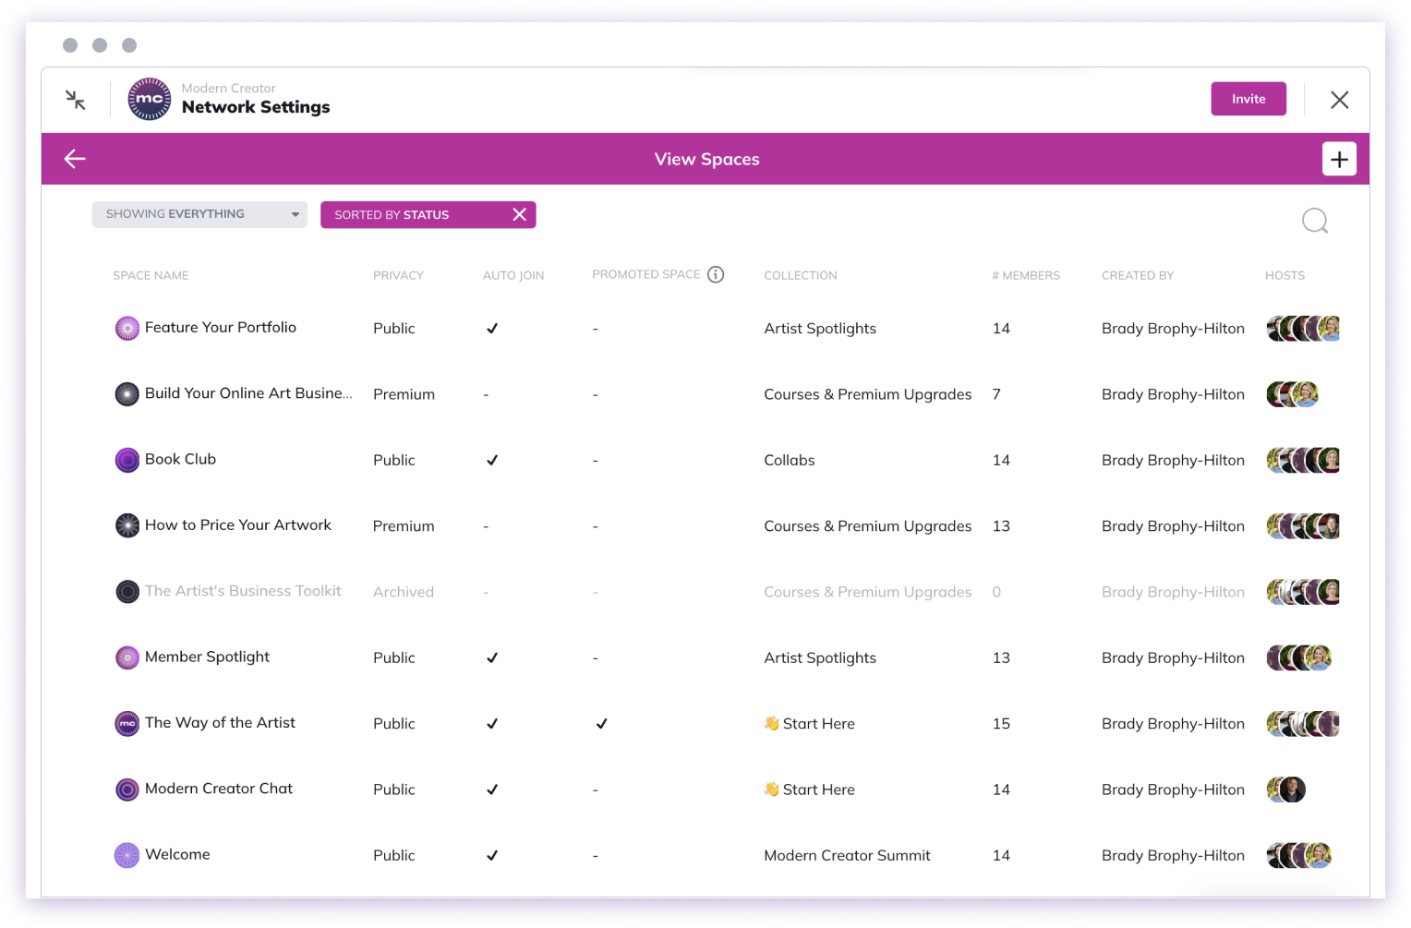Click the Welcome space icon

127,855
